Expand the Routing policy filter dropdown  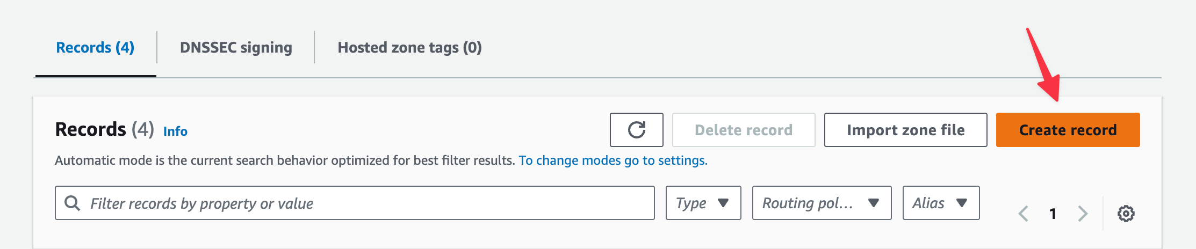click(821, 203)
